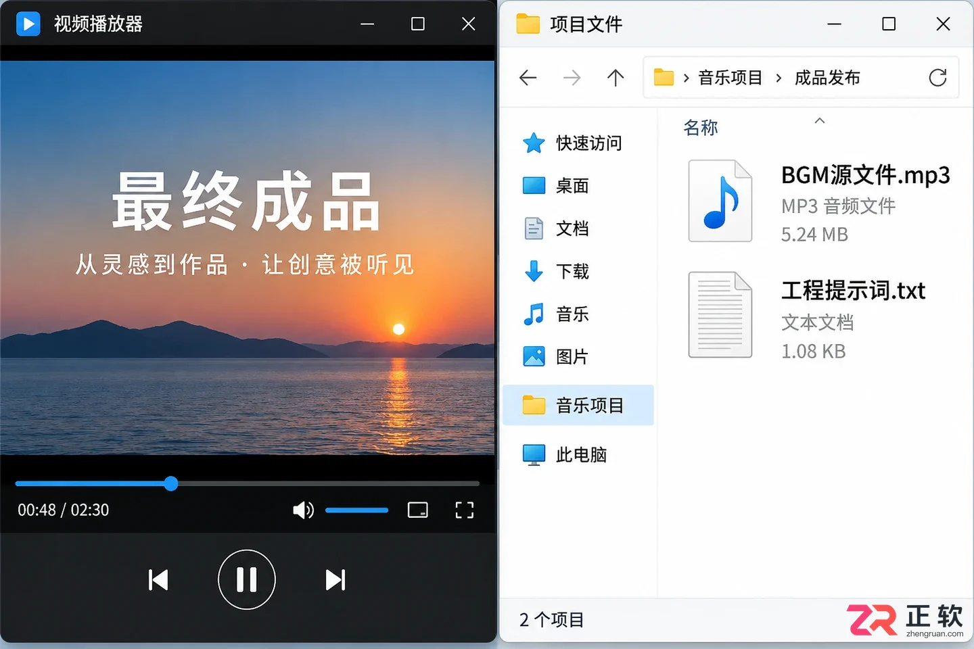Click the 1.08 KB file size text
The height and width of the screenshot is (649, 974).
pyautogui.click(x=813, y=352)
